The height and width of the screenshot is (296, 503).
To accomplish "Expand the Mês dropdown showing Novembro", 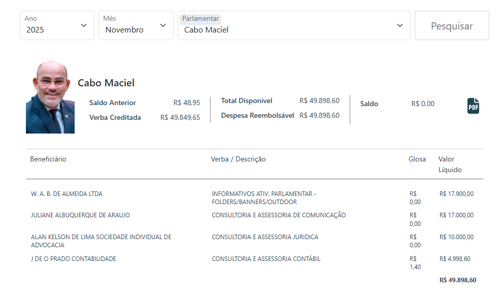I will [x=136, y=25].
